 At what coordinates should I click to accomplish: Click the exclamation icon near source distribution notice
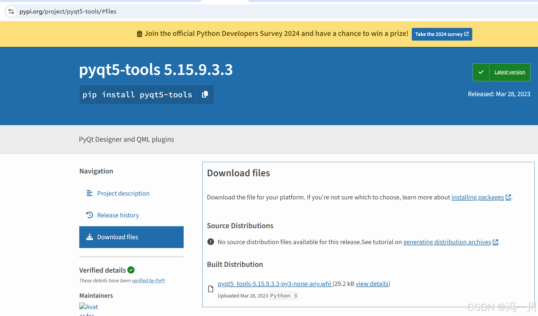click(210, 242)
